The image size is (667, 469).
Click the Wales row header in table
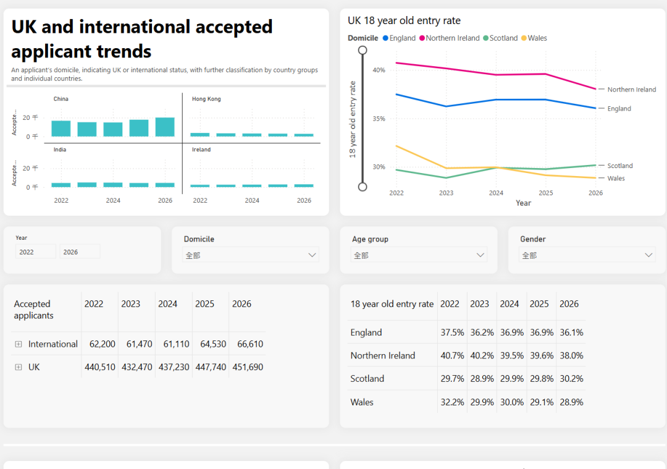(x=362, y=402)
